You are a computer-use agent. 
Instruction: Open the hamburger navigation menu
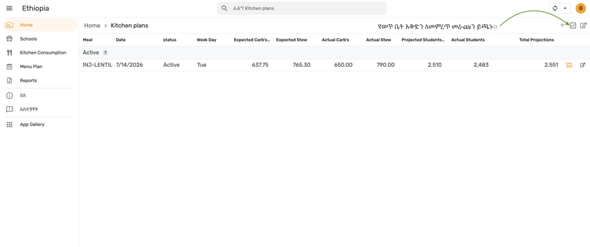(x=9, y=9)
